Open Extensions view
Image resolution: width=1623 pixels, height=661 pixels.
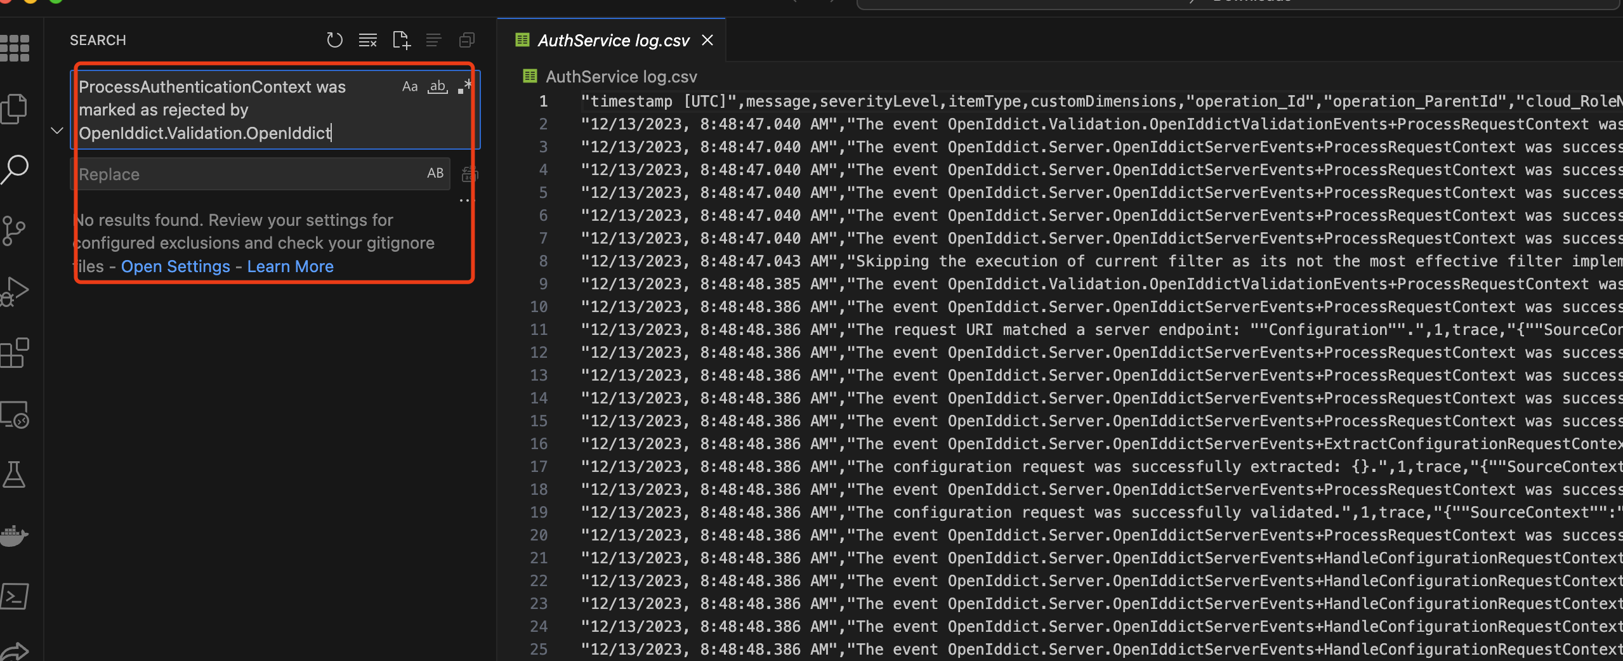pos(14,353)
